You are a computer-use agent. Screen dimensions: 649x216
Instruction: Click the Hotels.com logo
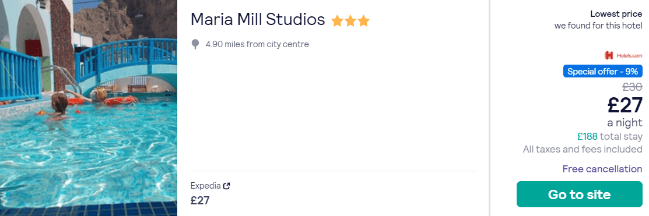pyautogui.click(x=623, y=55)
